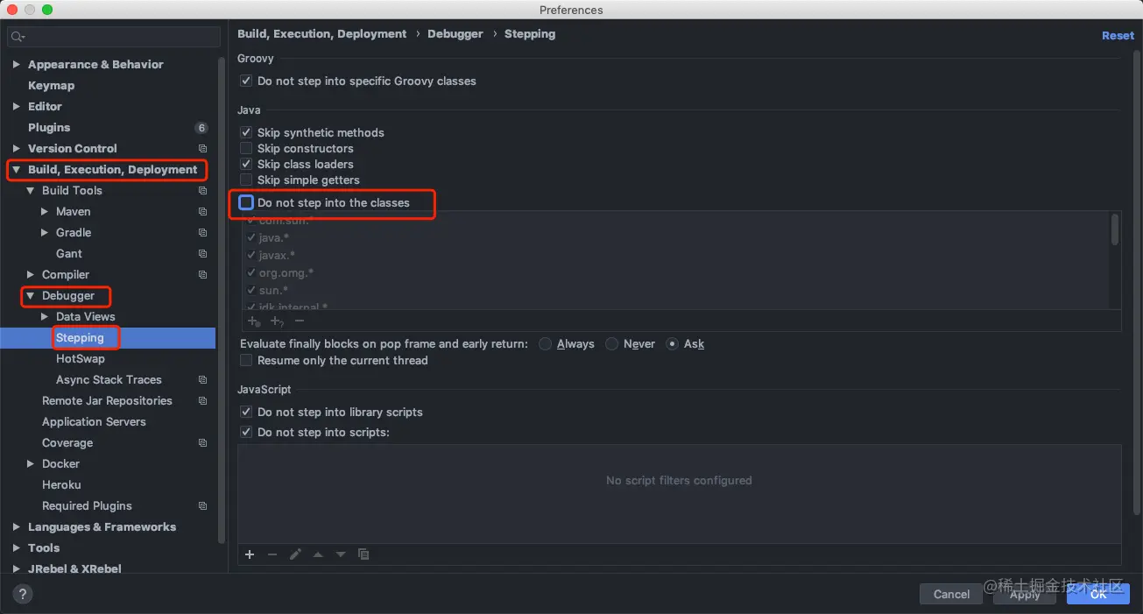1143x614 pixels.
Task: Uncheck Skip synthetic methods
Action: click(x=246, y=132)
